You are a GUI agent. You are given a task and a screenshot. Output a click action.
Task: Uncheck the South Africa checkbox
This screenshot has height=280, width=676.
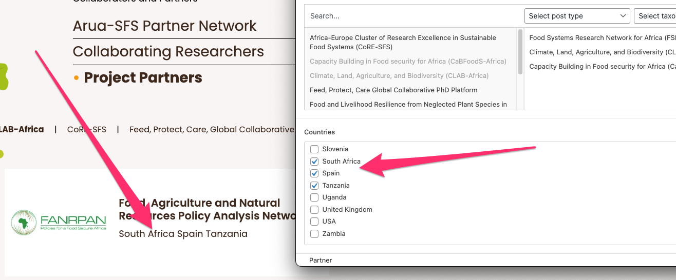314,162
